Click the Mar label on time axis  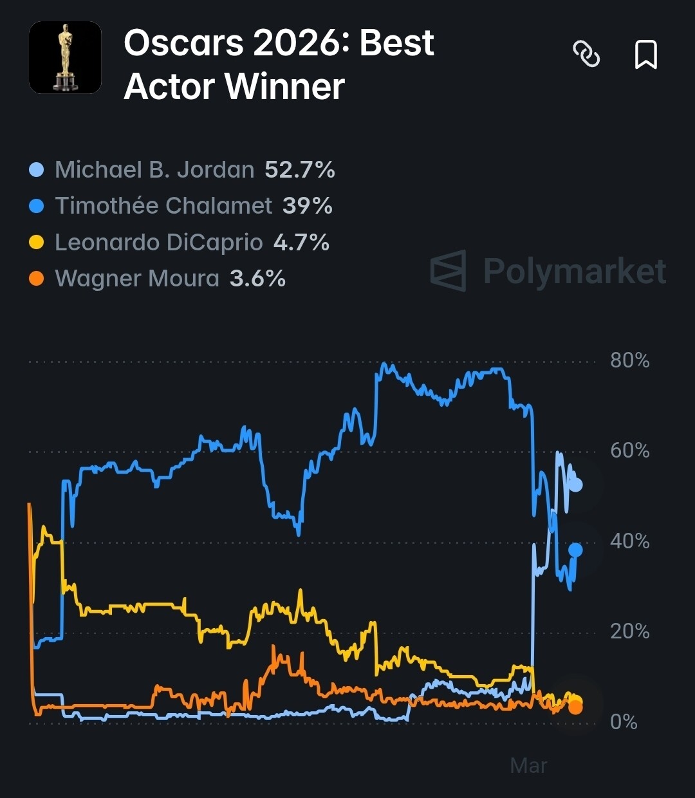[x=528, y=766]
